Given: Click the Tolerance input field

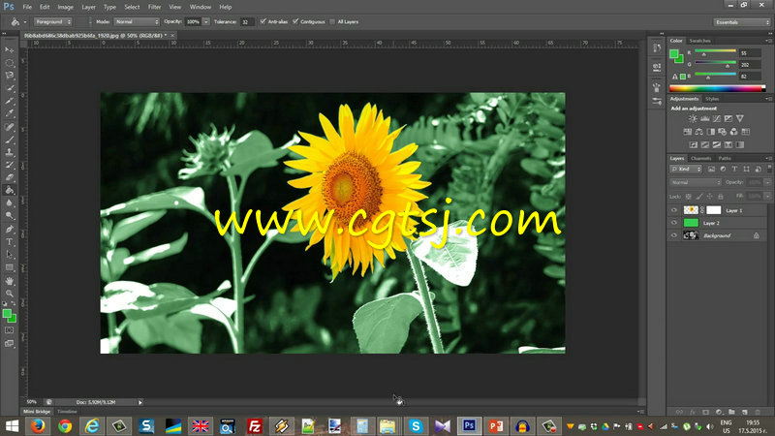Looking at the screenshot, I should tap(247, 21).
